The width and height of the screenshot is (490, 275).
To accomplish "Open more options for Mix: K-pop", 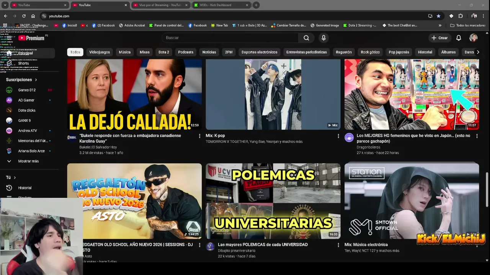I will click(338, 136).
